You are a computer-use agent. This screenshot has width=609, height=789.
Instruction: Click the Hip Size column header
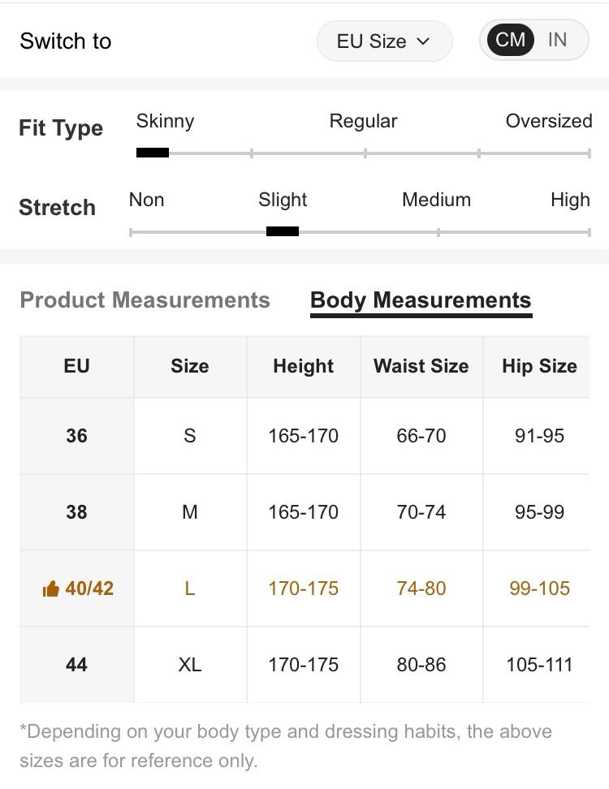click(539, 366)
